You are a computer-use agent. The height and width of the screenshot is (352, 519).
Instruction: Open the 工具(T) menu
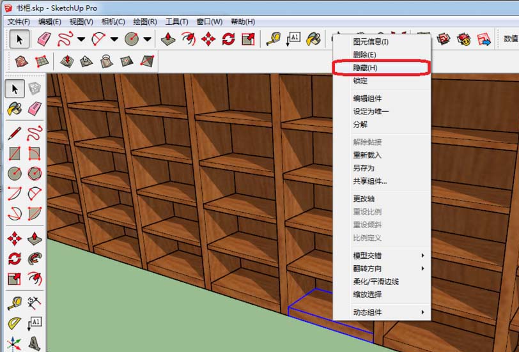coord(177,22)
